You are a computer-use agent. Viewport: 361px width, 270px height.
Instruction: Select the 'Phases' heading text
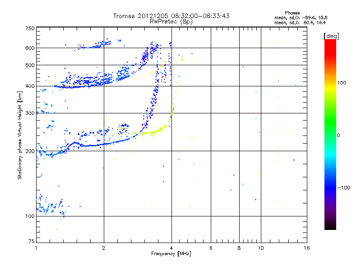point(292,13)
